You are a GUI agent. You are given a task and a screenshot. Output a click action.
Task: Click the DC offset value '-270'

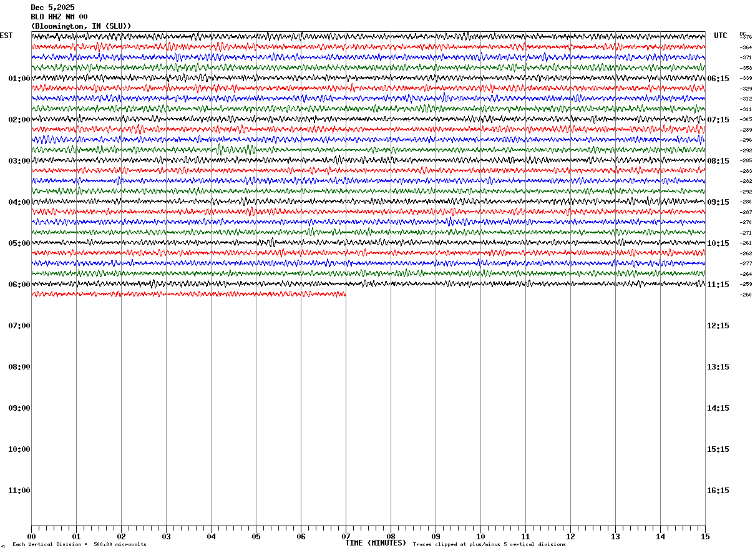pos(746,222)
